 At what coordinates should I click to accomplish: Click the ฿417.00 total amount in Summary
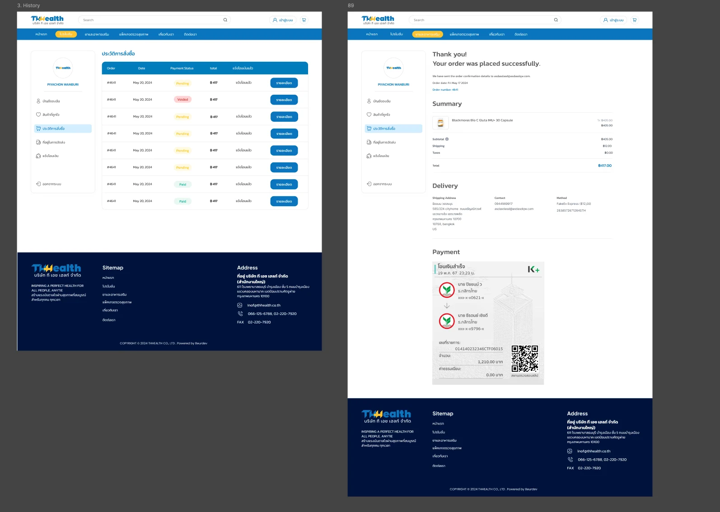[x=605, y=166]
